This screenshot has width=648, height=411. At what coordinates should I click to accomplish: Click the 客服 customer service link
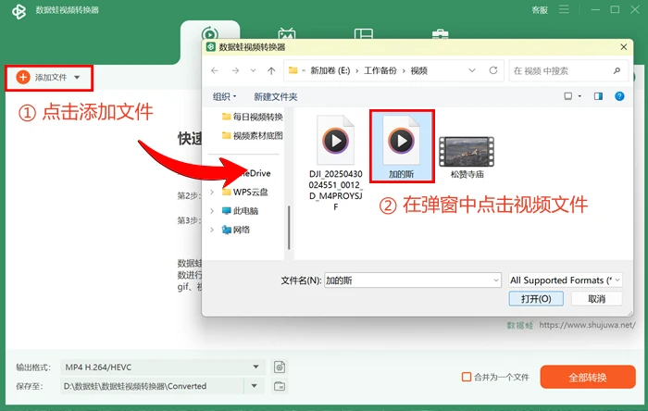pos(540,10)
